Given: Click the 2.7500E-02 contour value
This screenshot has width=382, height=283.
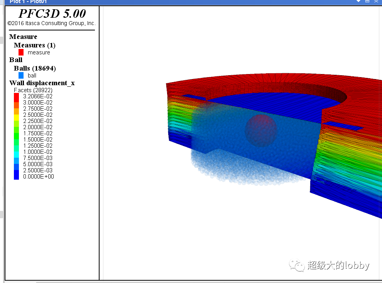Looking at the screenshot, I should point(38,109).
